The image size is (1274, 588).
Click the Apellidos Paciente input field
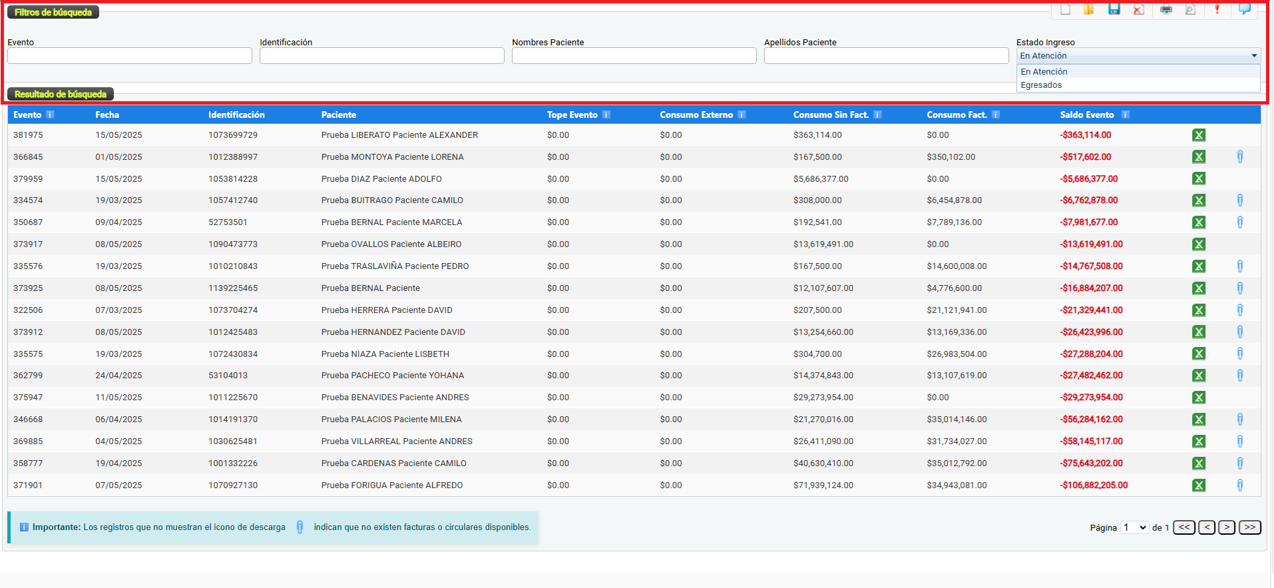click(887, 55)
